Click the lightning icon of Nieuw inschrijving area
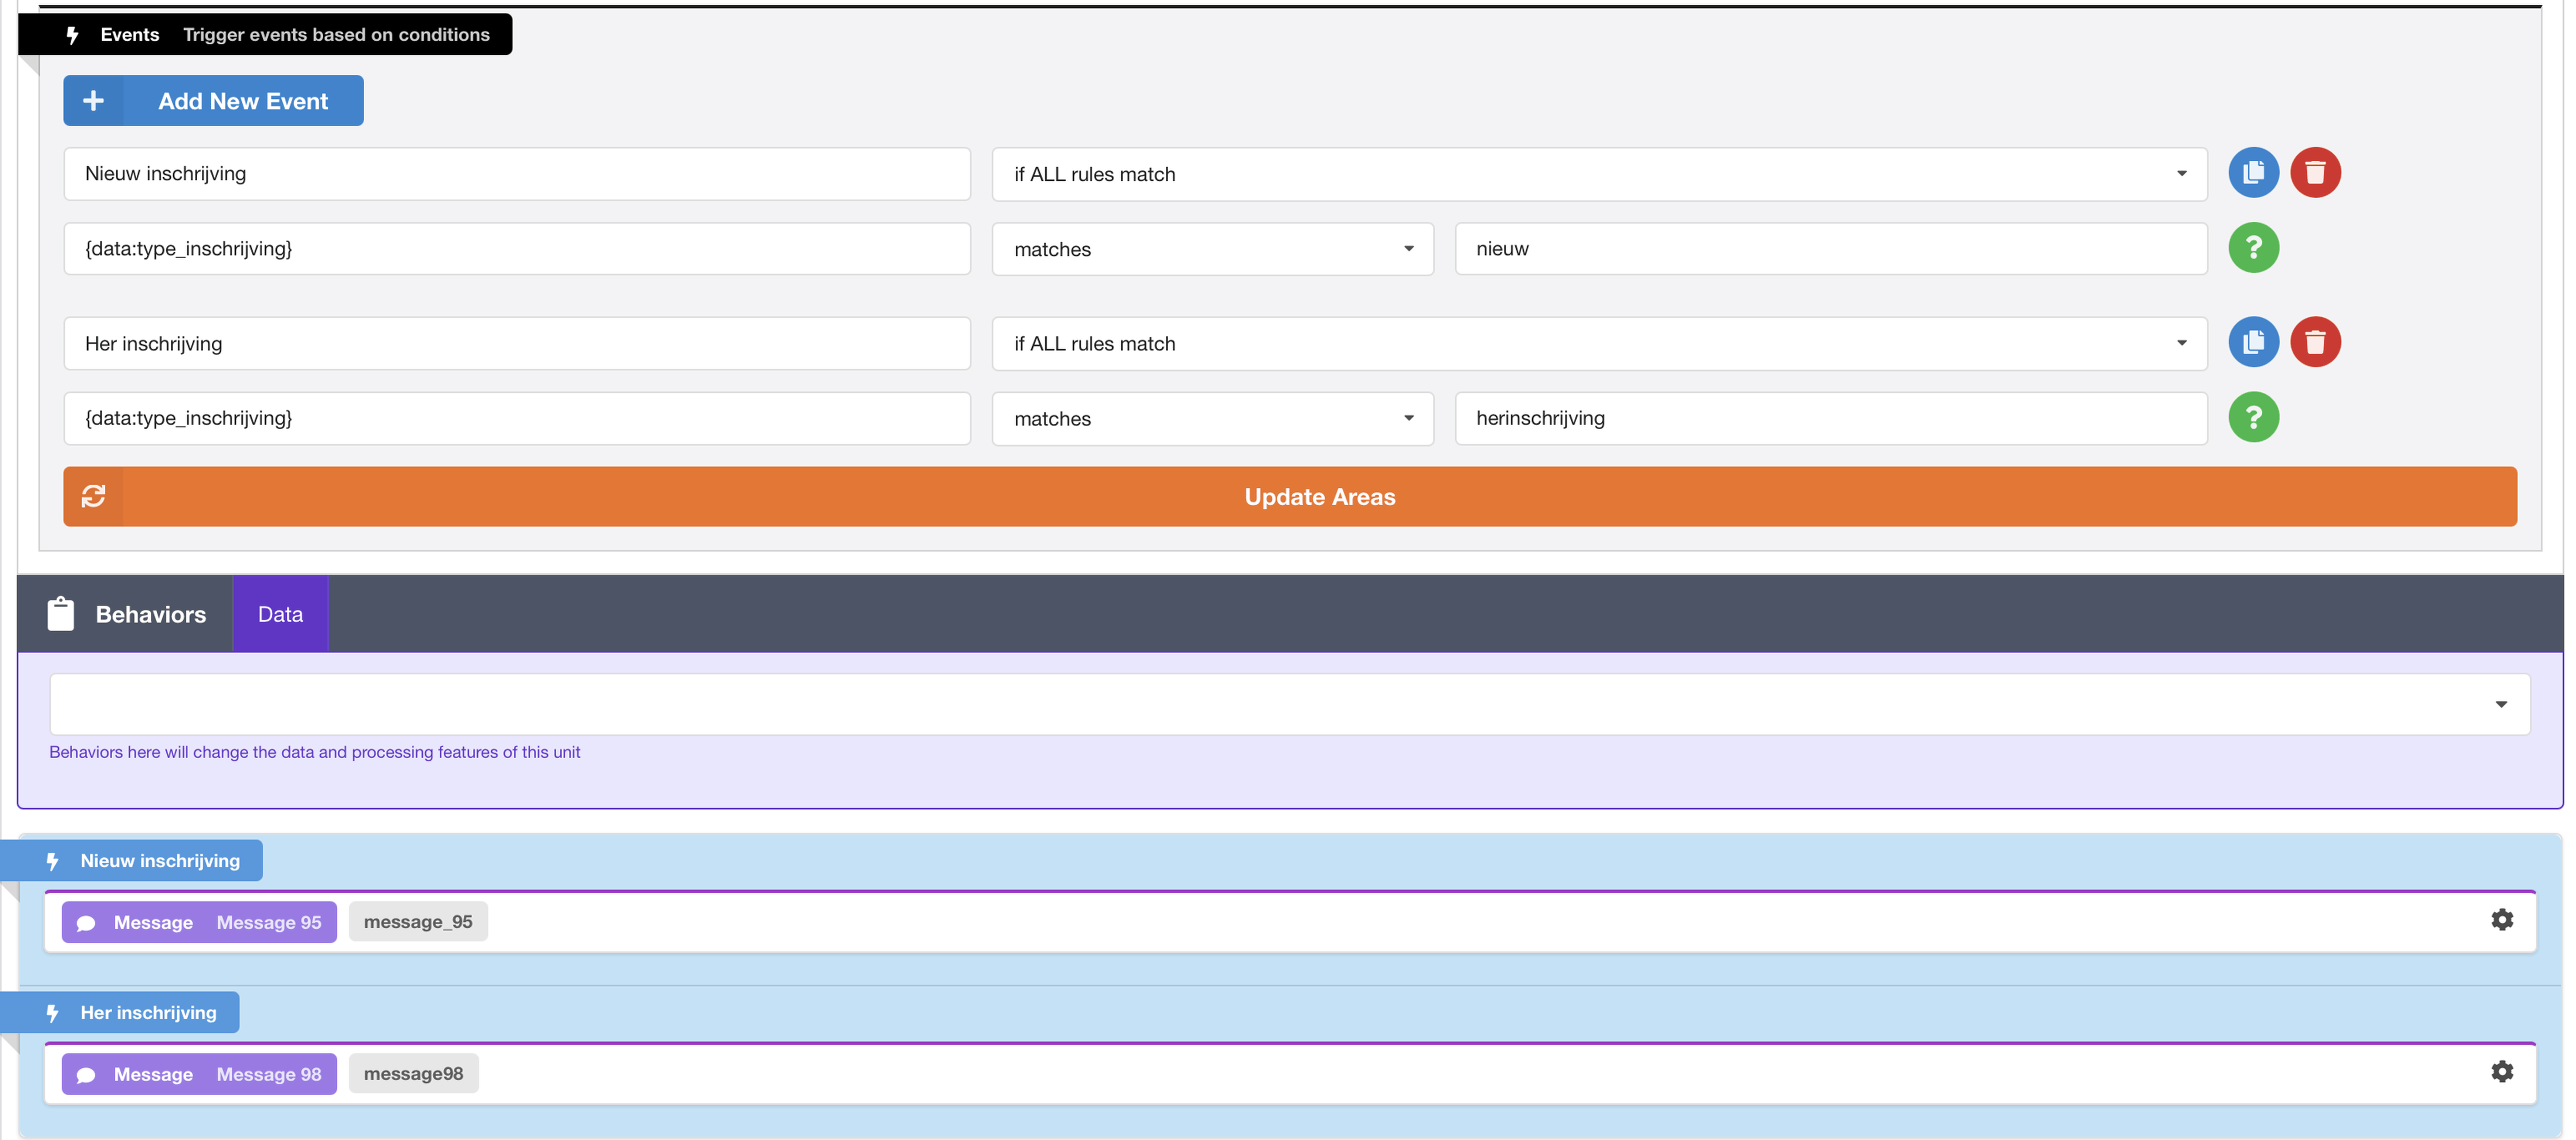Screen dimensions: 2576x1140 (x=52, y=861)
